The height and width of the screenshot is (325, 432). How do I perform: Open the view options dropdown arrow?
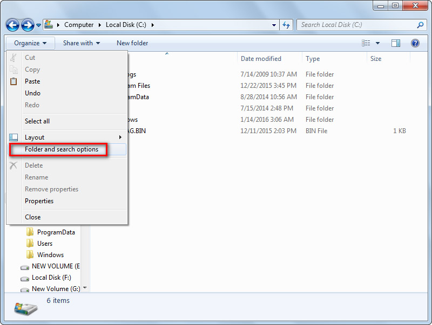(x=378, y=43)
